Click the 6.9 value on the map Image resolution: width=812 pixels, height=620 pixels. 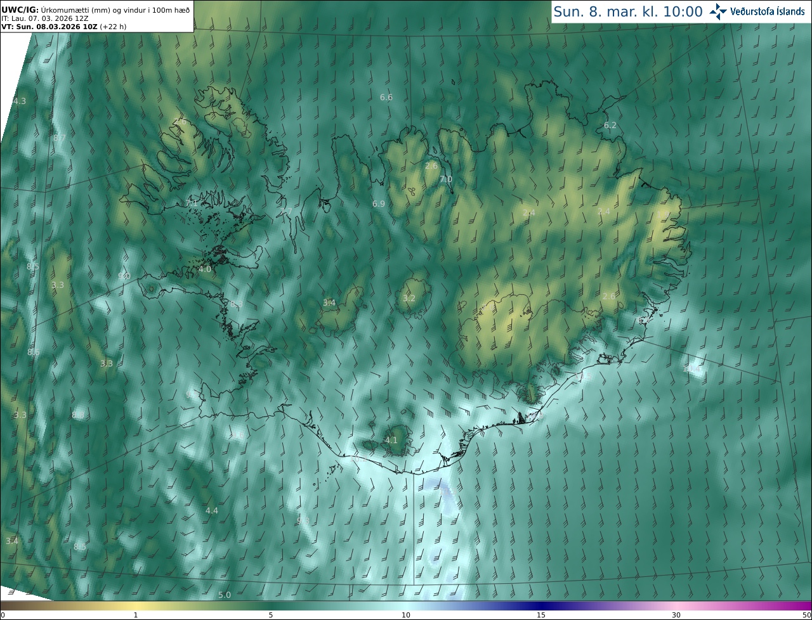(x=379, y=204)
